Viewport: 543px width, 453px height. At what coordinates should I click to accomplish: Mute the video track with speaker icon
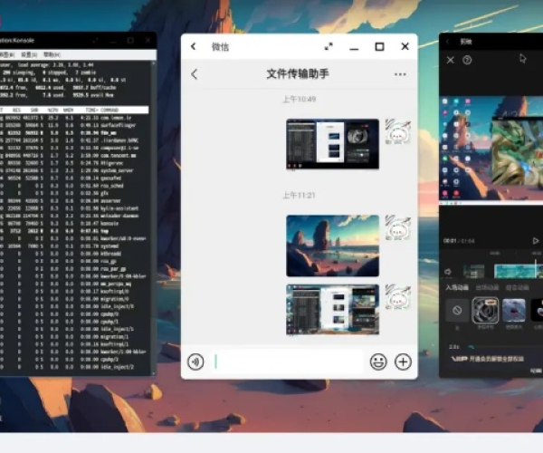448,271
